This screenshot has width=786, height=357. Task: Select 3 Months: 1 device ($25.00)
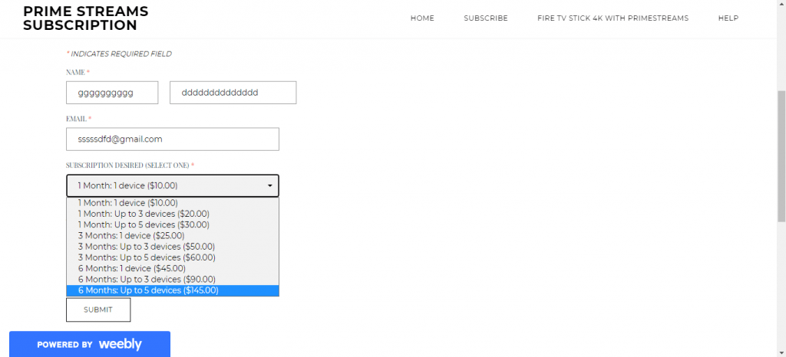click(x=173, y=235)
